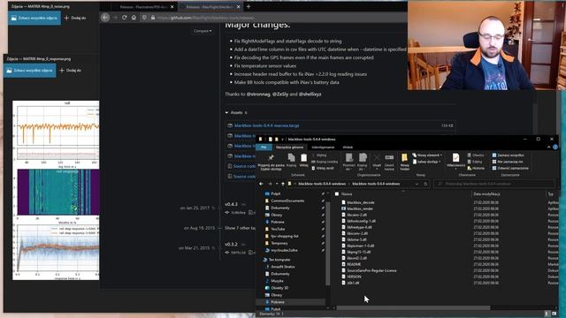Click Odwróć zaznaczenie (Invert selection)

[x=510, y=168]
